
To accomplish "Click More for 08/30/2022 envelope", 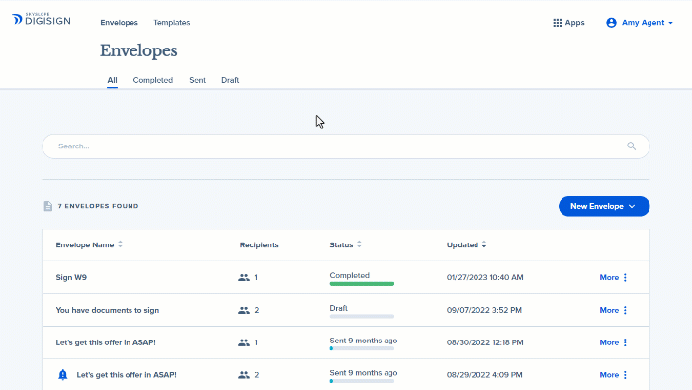I will (x=609, y=342).
